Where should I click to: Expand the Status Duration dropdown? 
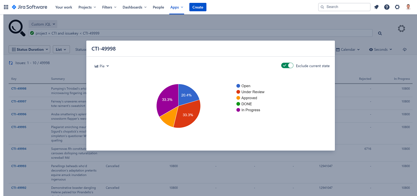[29, 49]
